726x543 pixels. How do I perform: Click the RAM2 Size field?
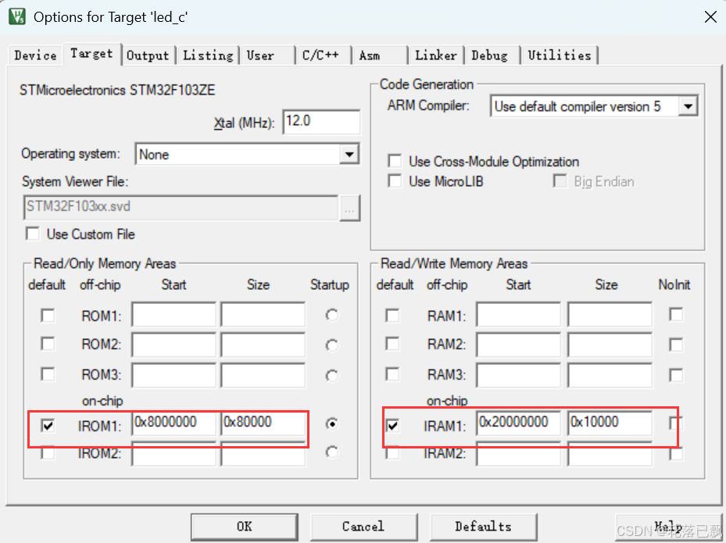610,345
